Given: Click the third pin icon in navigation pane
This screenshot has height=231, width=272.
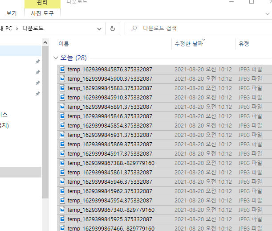Looking at the screenshot, I should click(38, 83).
